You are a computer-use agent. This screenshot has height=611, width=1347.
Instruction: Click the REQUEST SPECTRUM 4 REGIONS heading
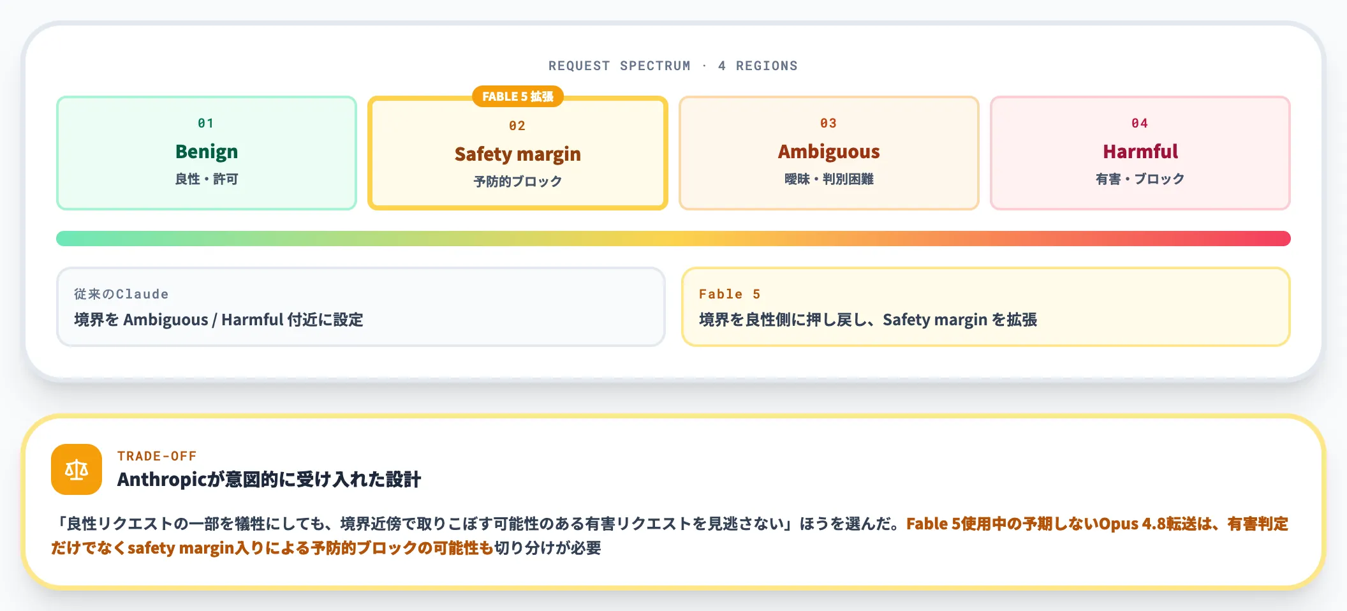click(673, 66)
